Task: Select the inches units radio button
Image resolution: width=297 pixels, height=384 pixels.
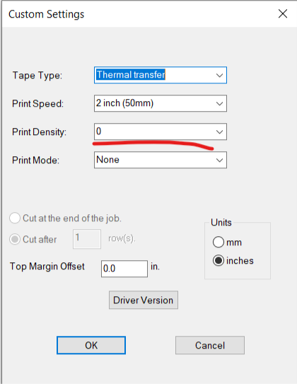Action: [219, 260]
